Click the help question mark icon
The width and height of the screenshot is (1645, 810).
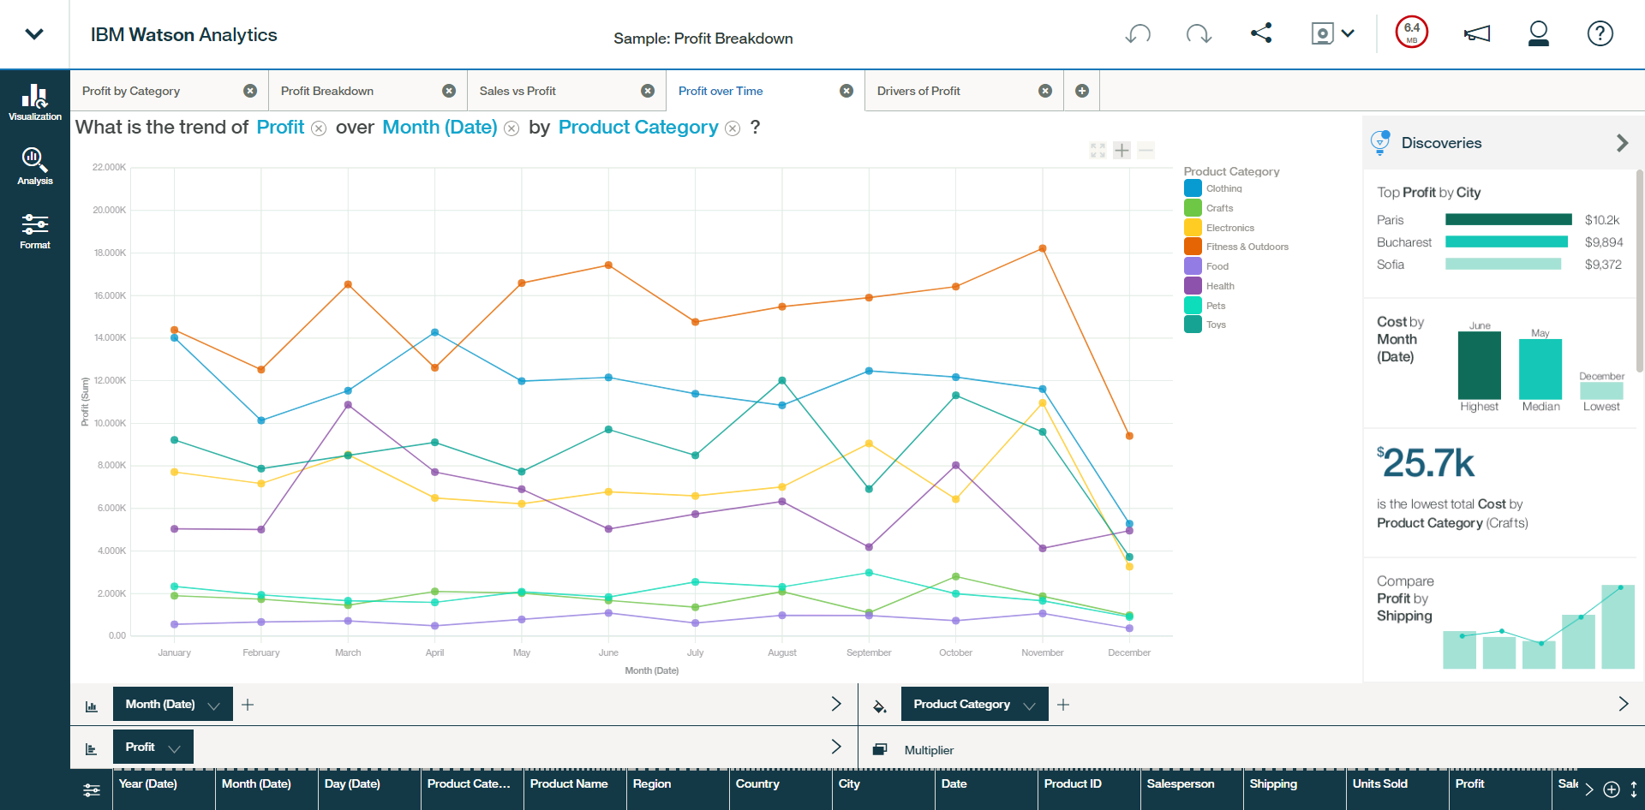[x=1600, y=34]
